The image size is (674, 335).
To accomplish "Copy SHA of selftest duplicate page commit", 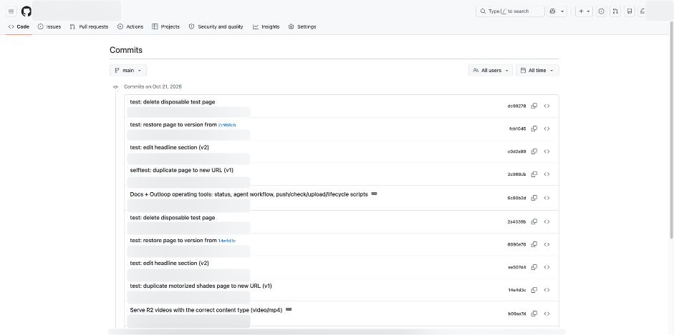I will [534, 174].
